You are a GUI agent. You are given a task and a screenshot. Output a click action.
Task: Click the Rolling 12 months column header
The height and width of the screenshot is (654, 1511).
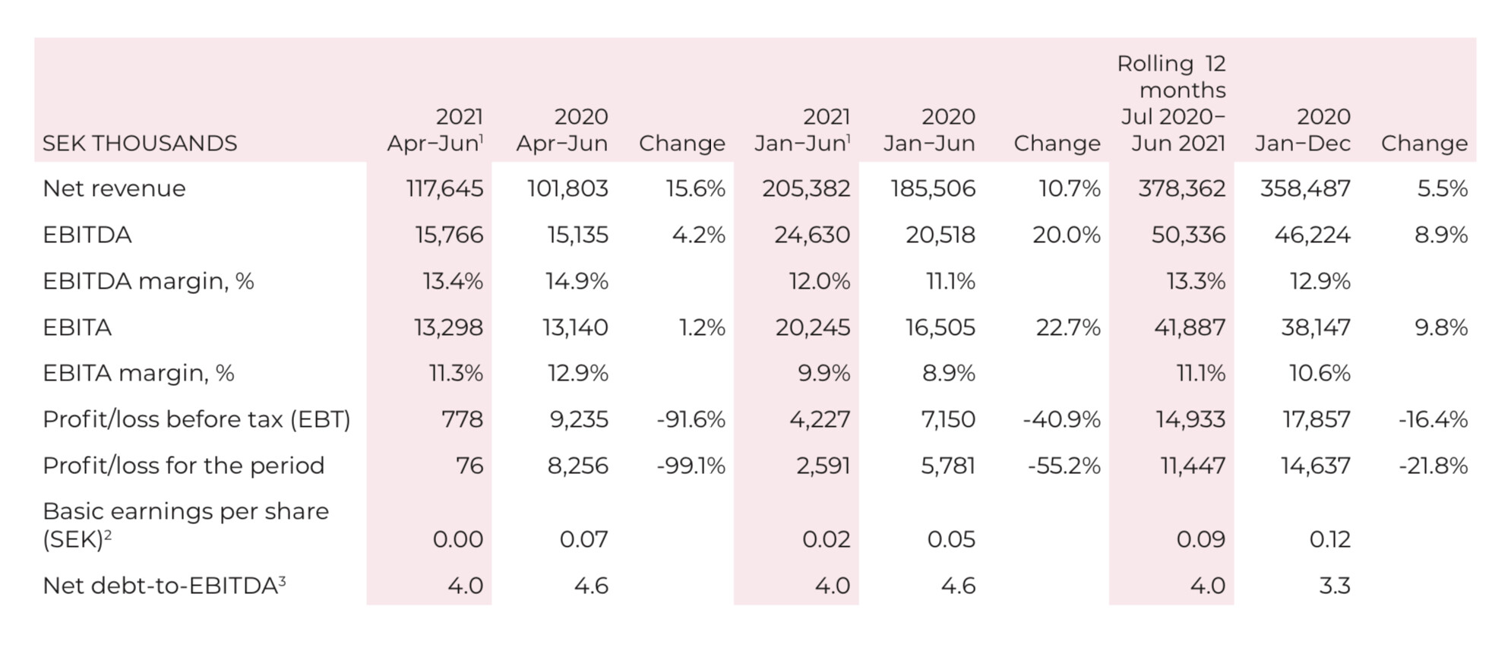pyautogui.click(x=1171, y=103)
